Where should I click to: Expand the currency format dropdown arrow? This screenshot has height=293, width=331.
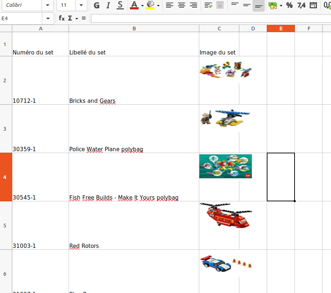click(281, 5)
